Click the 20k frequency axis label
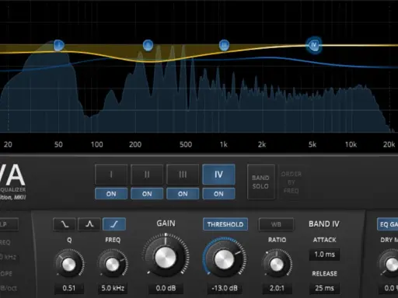This screenshot has width=398, height=298. pyautogui.click(x=389, y=144)
